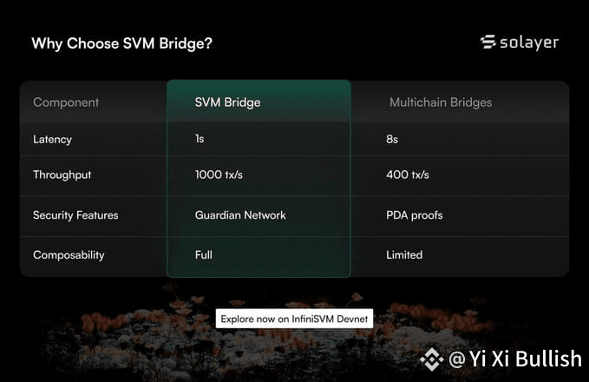
Task: Click the Binance watermark logo icon
Action: tap(432, 359)
